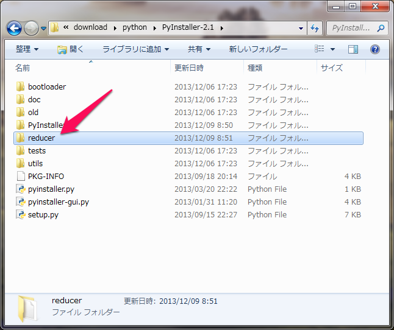Click the search magnifier icon
Image resolution: width=394 pixels, height=330 pixels.
click(381, 28)
